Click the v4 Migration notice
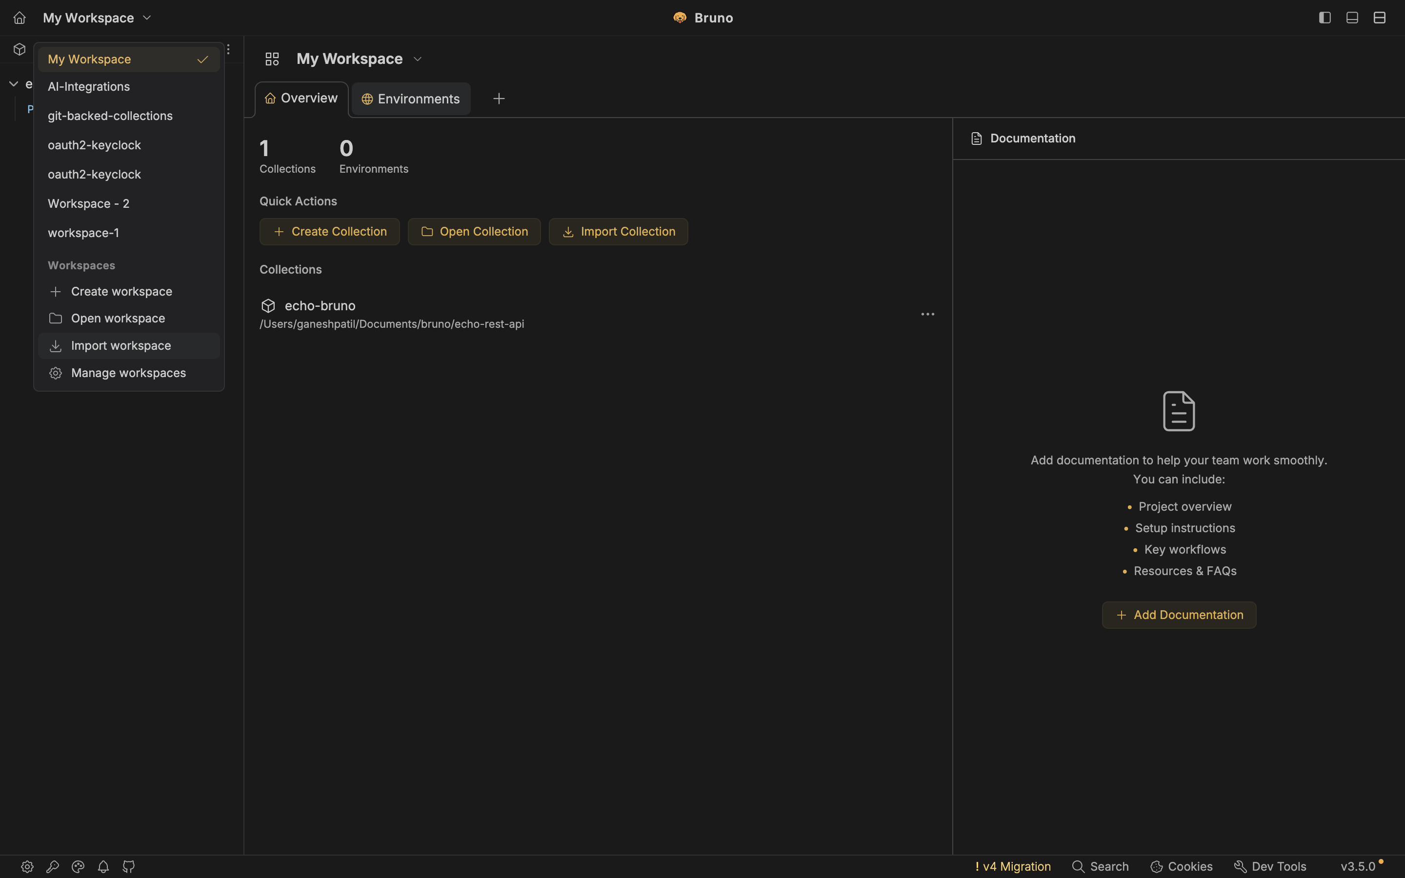 (1013, 866)
